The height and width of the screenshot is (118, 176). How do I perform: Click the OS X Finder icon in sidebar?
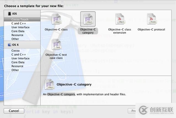point(10,45)
